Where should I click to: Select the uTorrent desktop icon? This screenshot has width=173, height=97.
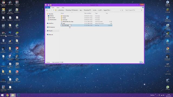point(168,88)
